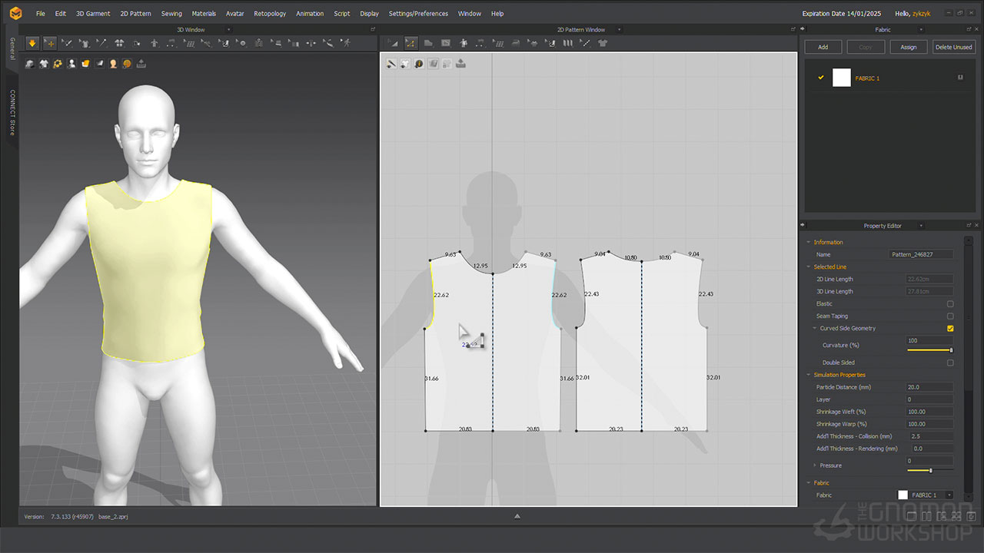Image resolution: width=984 pixels, height=553 pixels.
Task: Click the Particle Distance input field
Action: point(929,387)
